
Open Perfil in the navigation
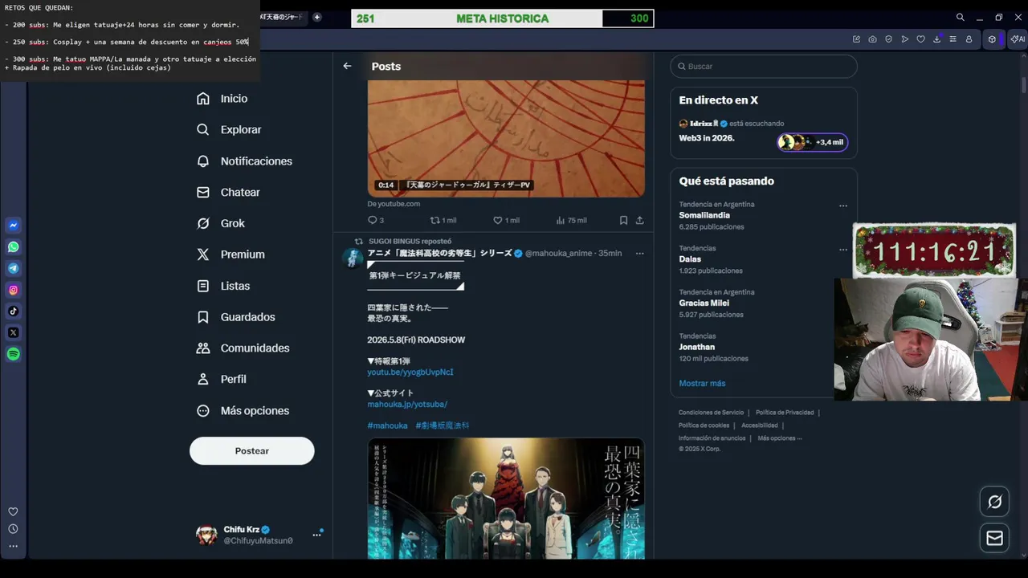click(x=222, y=379)
